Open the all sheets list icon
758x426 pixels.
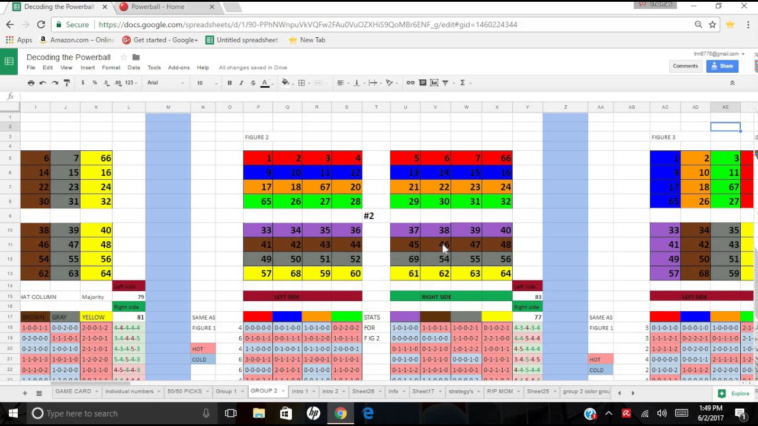tap(39, 393)
